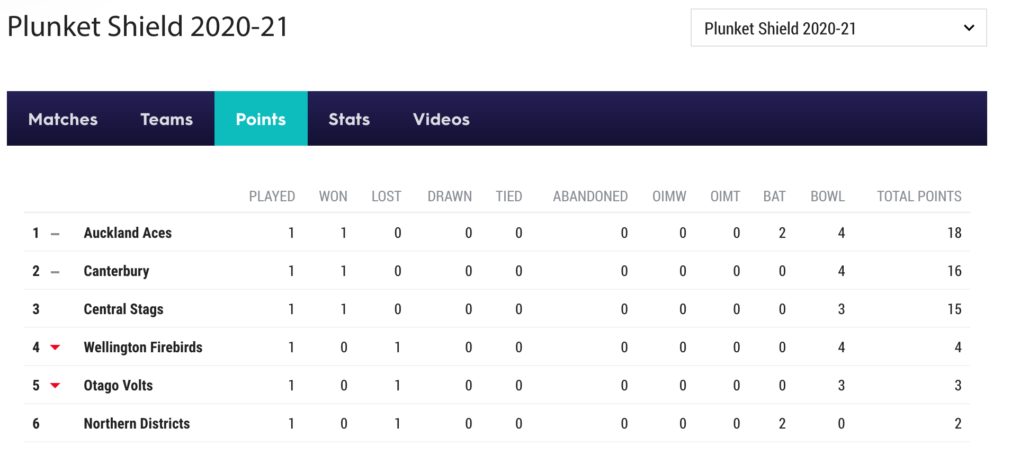Screen dimensions: 1011x463
Task: Click the Auckland Aces team name
Action: tap(128, 233)
